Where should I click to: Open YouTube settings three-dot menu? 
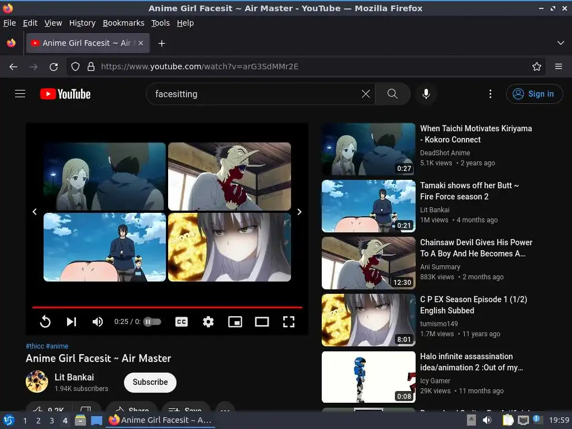tap(490, 94)
